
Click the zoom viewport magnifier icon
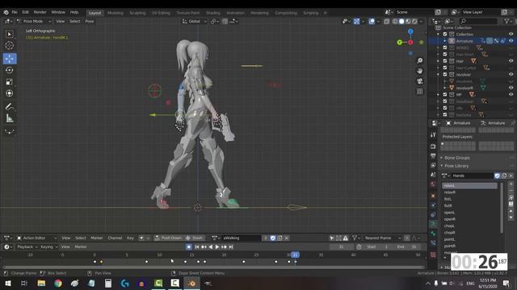[420, 61]
